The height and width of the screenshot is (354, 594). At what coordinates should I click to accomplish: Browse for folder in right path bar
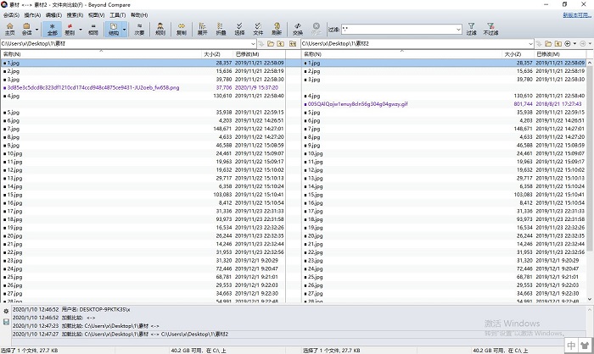[548, 44]
